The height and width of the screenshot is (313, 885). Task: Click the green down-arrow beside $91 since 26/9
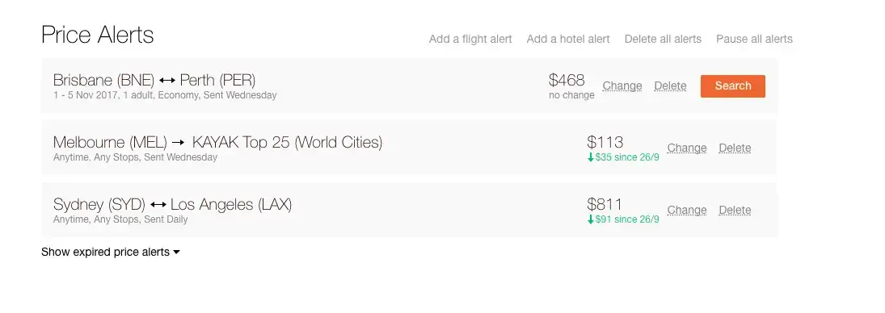(x=591, y=219)
